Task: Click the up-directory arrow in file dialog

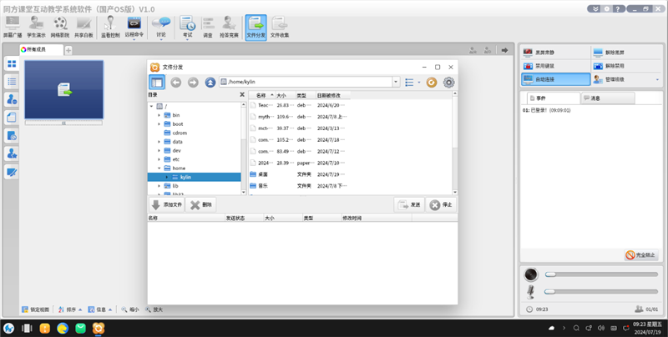Action: click(x=210, y=83)
